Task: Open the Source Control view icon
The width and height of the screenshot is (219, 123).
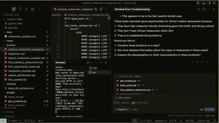Action: [26, 9]
